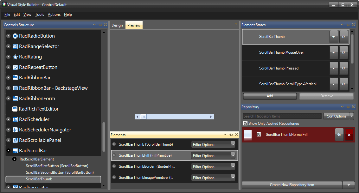Toggle Show Only Applied Repositories
The height and width of the screenshot is (193, 359).
tap(245, 123)
